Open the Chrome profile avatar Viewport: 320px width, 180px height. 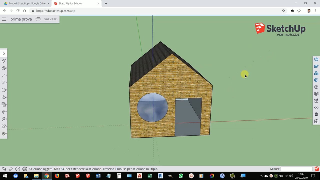tap(309, 11)
